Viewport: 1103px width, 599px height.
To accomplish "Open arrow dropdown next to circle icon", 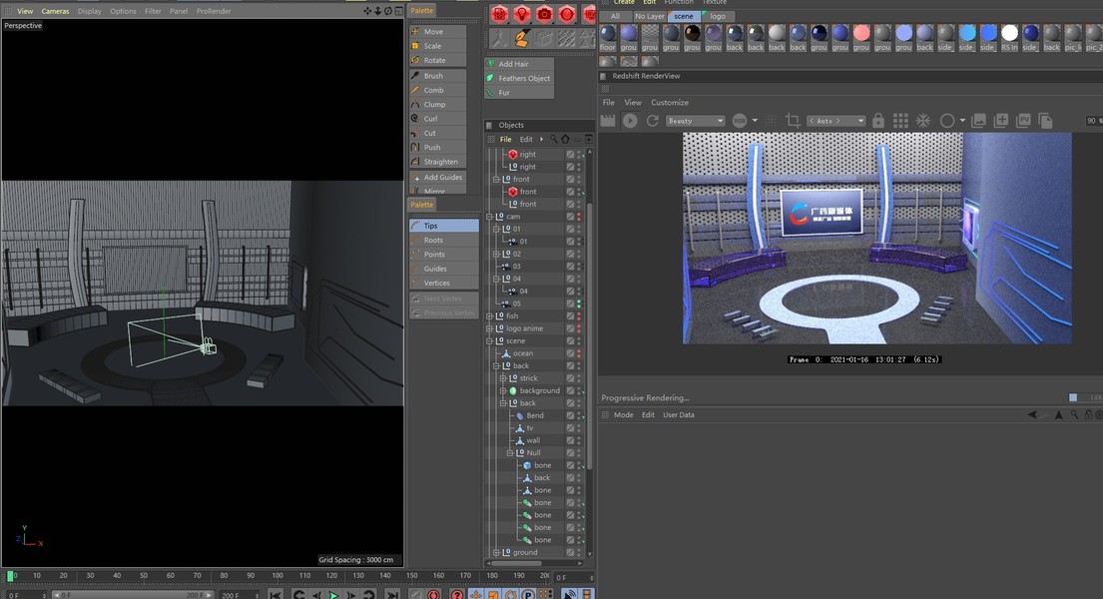I will point(962,121).
